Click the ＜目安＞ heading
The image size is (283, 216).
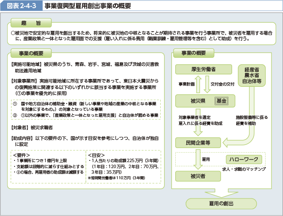pos(95,155)
